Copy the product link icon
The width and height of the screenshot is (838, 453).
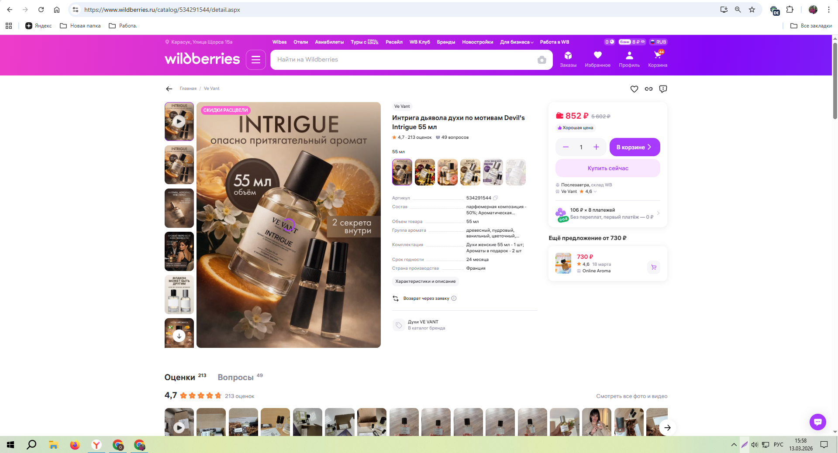(648, 89)
